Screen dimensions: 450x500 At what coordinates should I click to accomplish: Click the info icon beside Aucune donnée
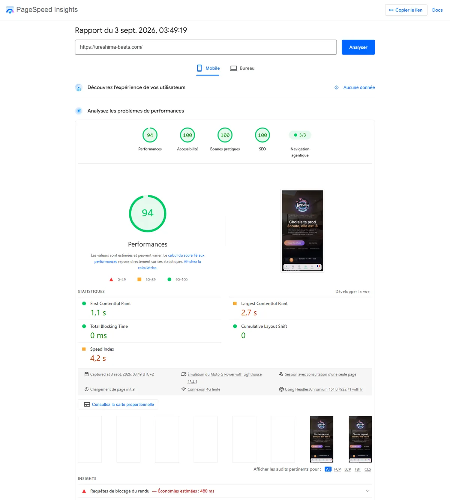pyautogui.click(x=336, y=87)
